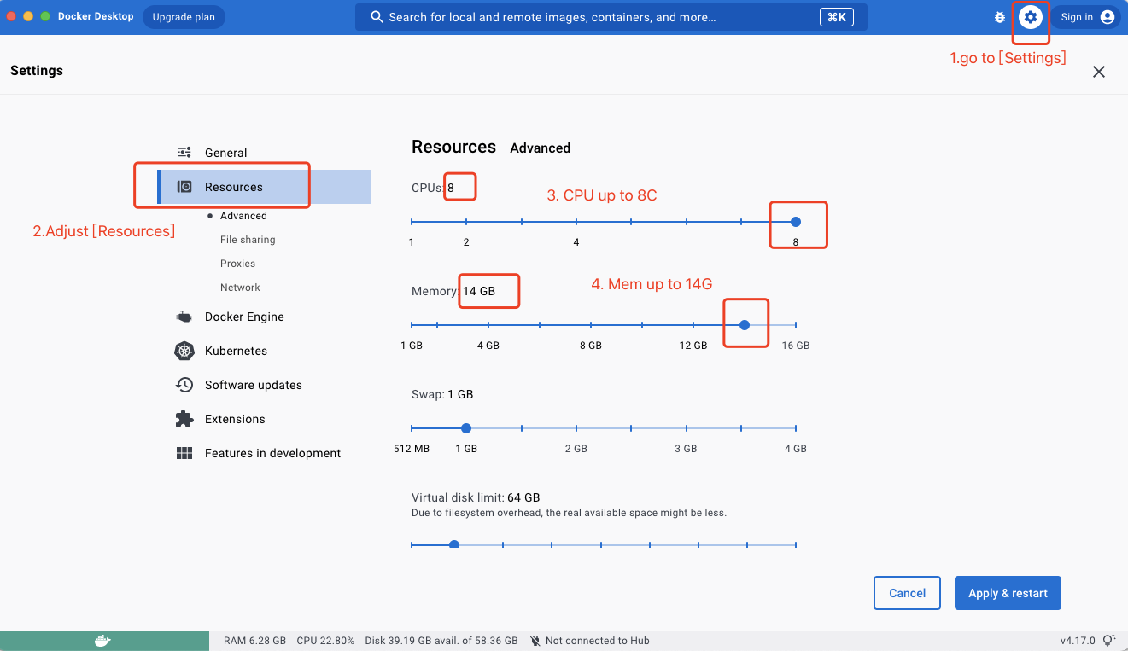Click the 4 tick label on the CPUs slider
This screenshot has width=1128, height=651.
(x=576, y=242)
